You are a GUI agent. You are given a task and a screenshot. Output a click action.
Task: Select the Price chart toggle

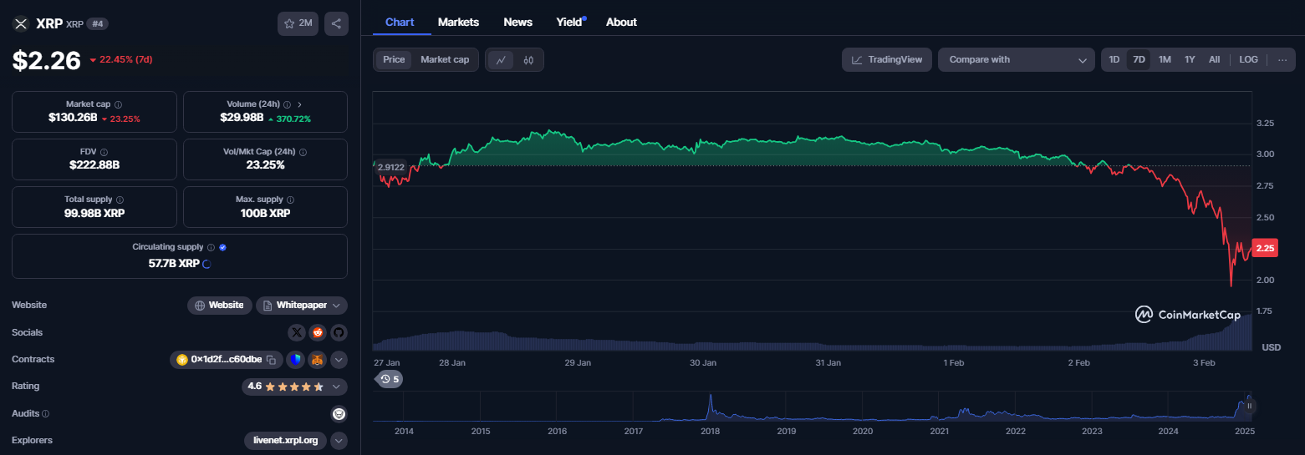[x=394, y=59]
